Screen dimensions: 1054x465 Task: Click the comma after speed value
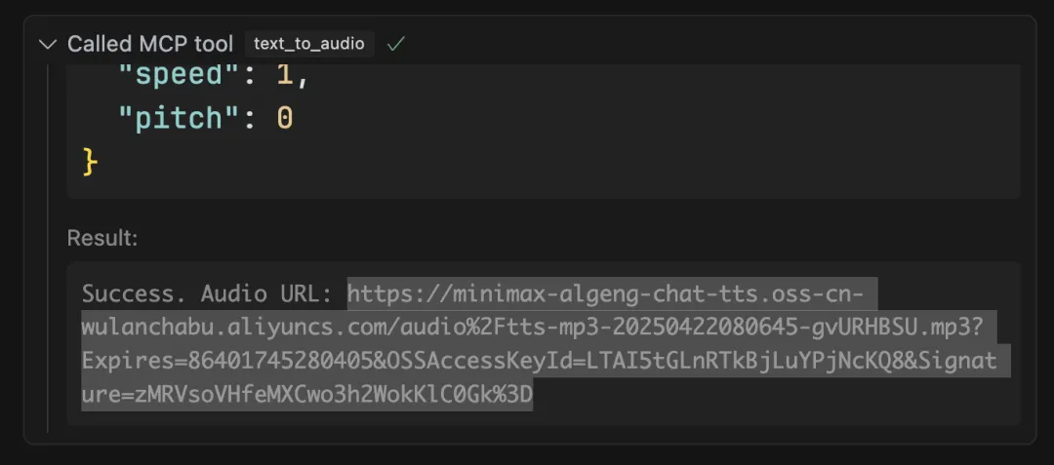[x=302, y=77]
